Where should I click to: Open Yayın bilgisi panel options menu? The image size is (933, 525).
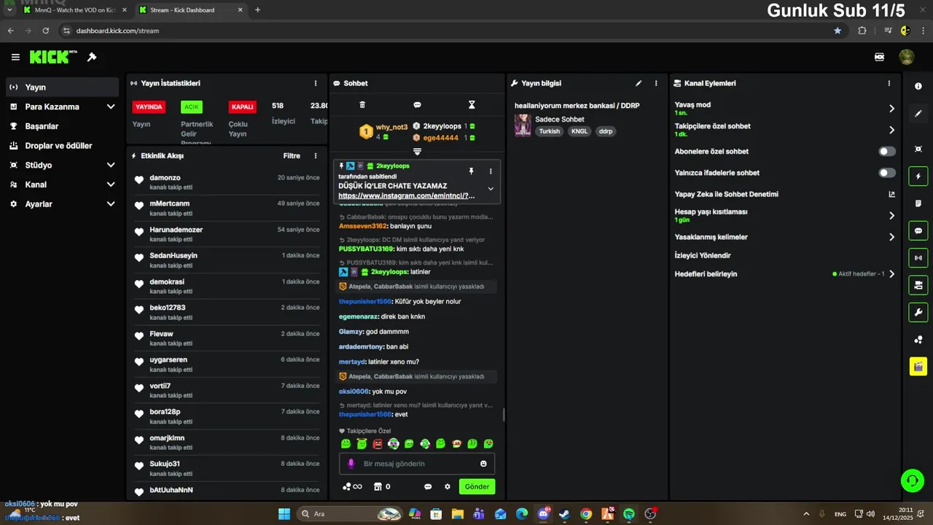(656, 83)
